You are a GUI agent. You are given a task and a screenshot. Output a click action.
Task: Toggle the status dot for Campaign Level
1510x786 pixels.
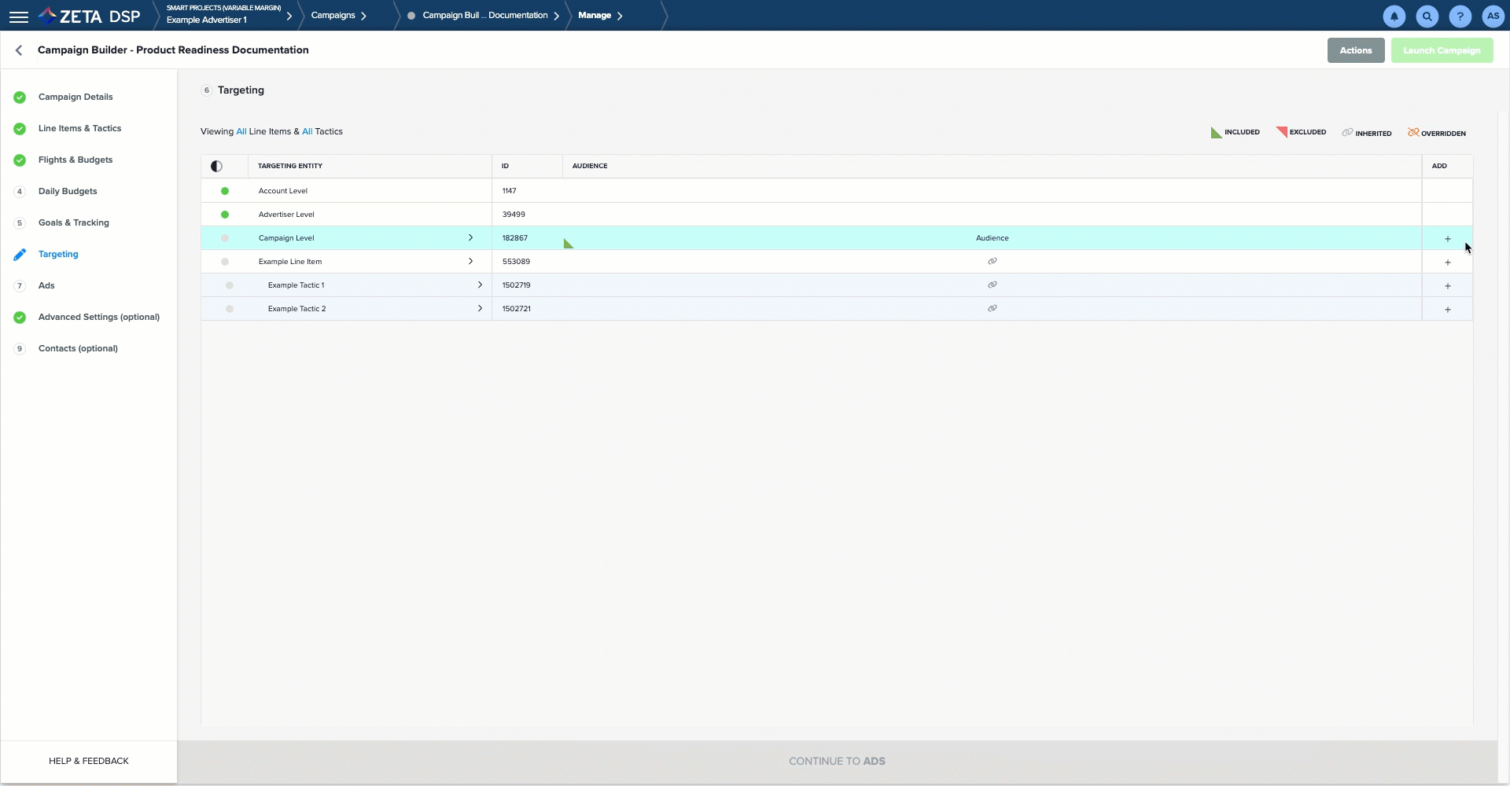click(225, 238)
